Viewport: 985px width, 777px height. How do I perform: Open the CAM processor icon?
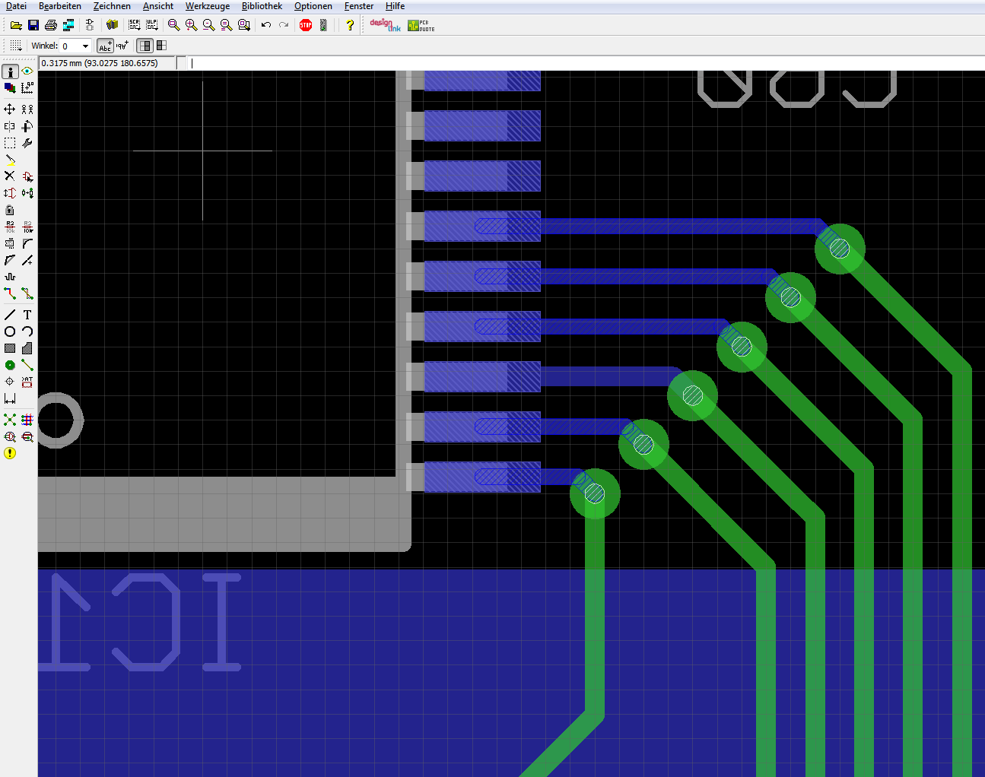point(68,25)
